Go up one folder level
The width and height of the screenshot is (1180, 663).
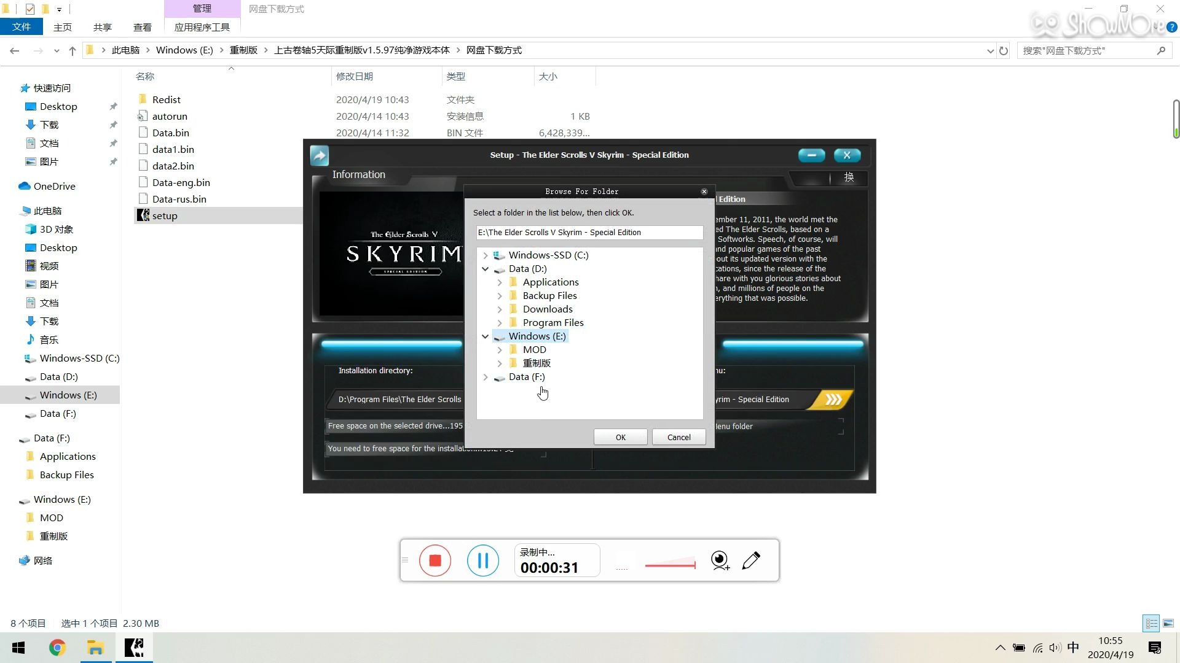(x=73, y=50)
